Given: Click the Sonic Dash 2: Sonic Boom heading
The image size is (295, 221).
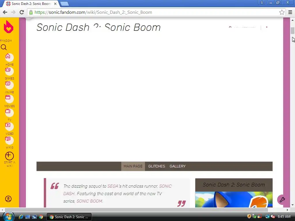Looking at the screenshot, I should point(99,27).
